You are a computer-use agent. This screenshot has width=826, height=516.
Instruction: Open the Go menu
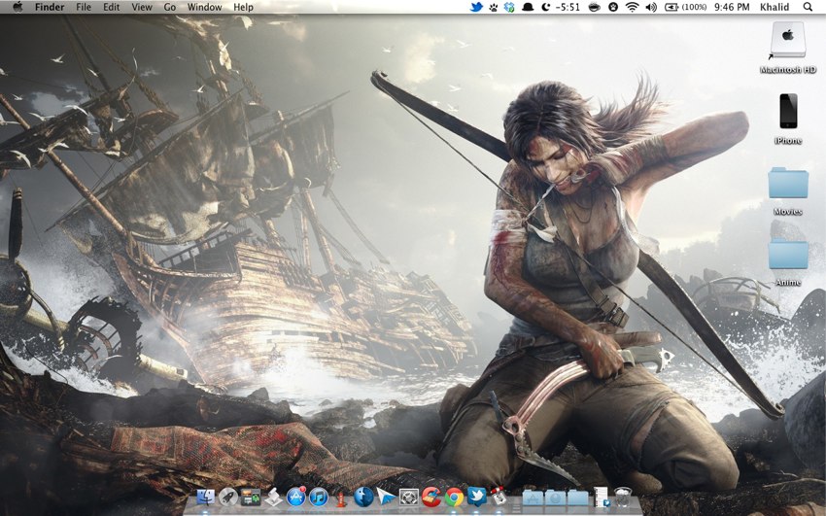170,8
